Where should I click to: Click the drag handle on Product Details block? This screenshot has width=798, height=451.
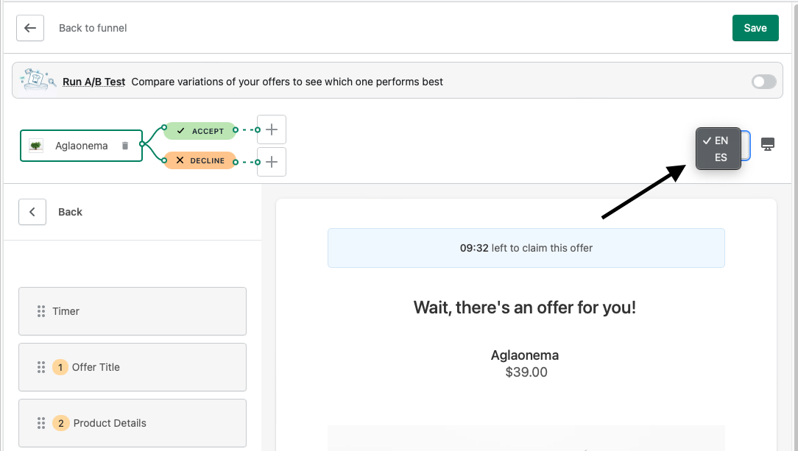tap(41, 423)
